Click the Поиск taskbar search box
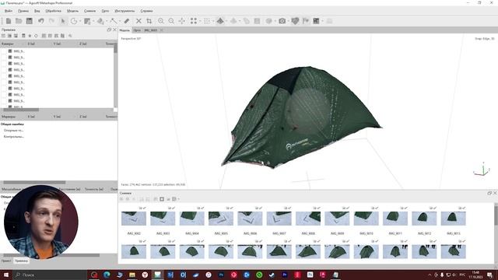The height and width of the screenshot is (280, 498). (x=50, y=275)
